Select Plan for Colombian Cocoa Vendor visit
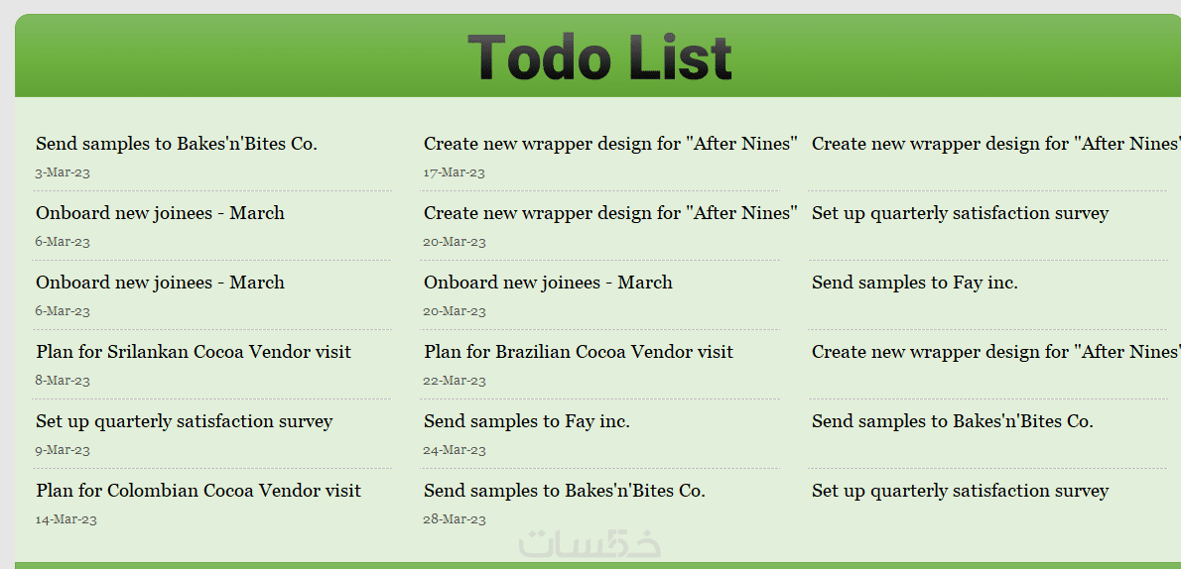The image size is (1181, 569). pos(198,492)
